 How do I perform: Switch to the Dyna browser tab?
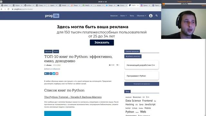[17, 5]
